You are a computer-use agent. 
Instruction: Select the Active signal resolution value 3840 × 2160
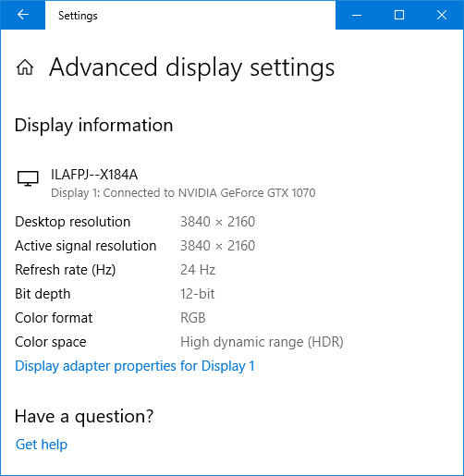pos(218,246)
